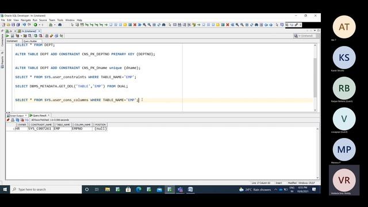This screenshot has height=207, width=368.
Task: Click the print icon in Query Result toolbar
Action: [13, 120]
